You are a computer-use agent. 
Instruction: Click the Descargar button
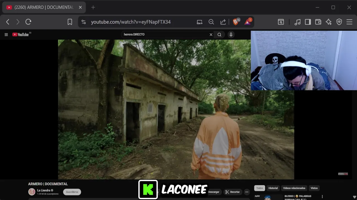coord(214,192)
